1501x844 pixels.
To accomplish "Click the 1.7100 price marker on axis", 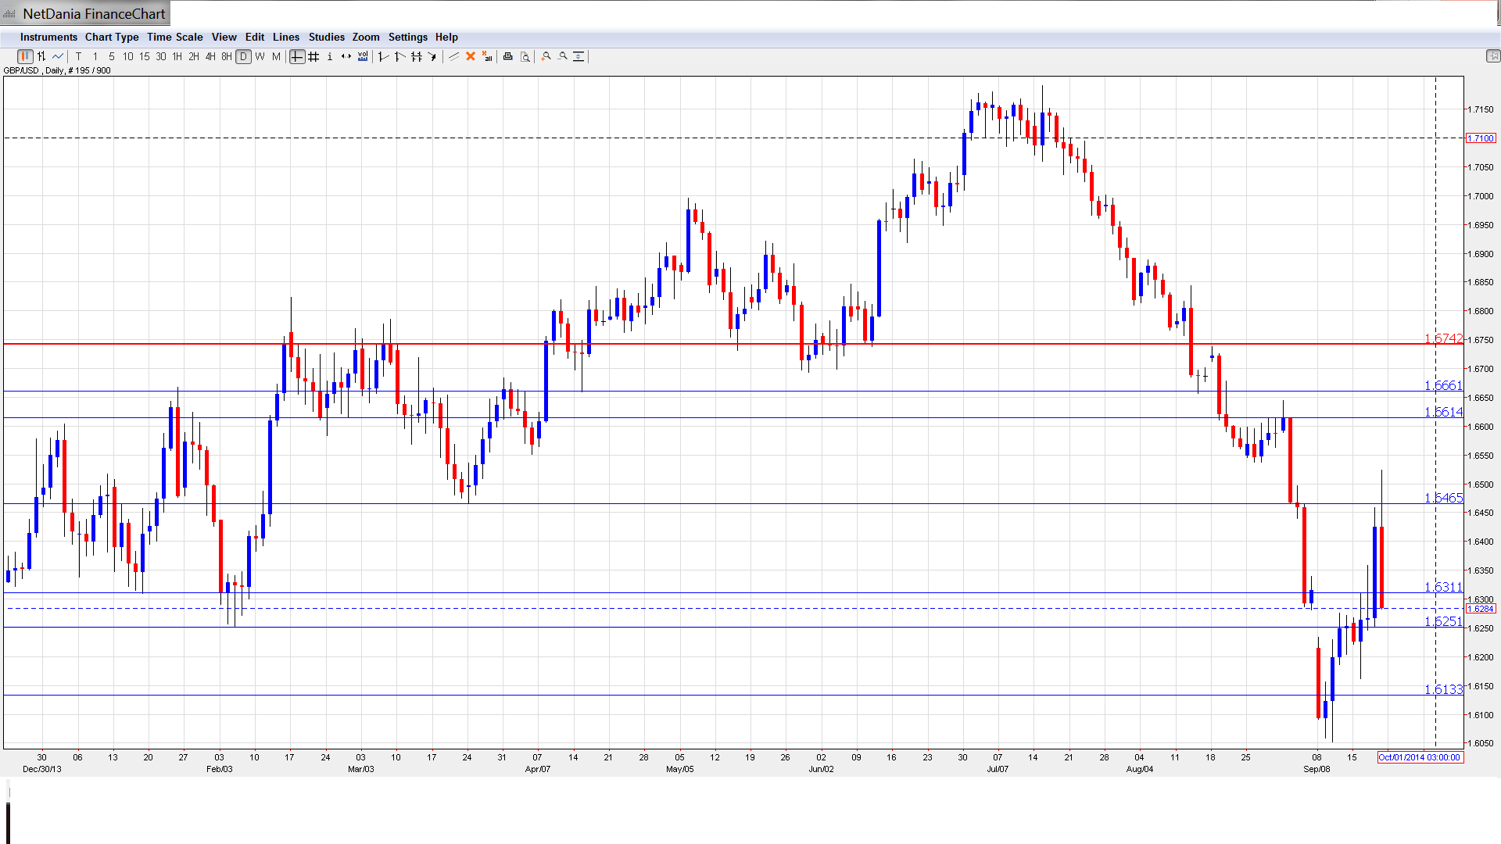I will point(1480,138).
